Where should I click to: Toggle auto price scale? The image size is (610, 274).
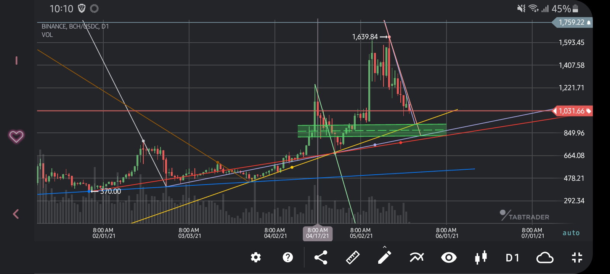(571, 233)
